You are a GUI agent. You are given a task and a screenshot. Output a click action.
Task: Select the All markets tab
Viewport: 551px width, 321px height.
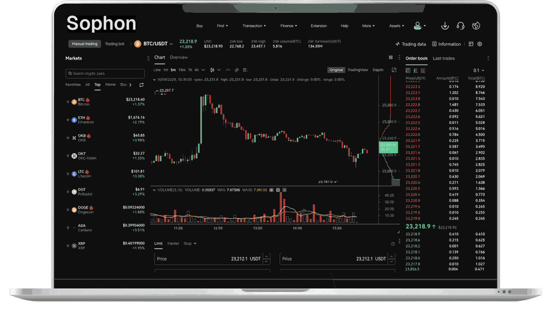point(88,84)
